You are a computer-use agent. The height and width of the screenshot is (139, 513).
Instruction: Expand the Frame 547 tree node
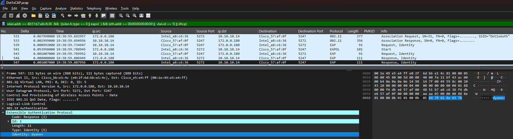coord(3,73)
